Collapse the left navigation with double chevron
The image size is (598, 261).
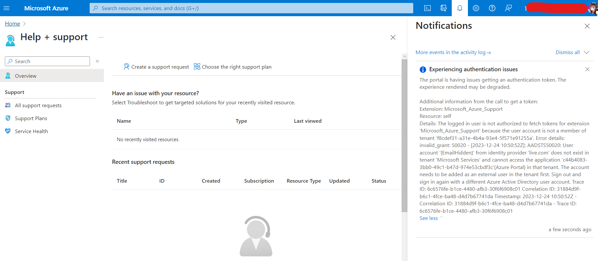[x=97, y=61]
